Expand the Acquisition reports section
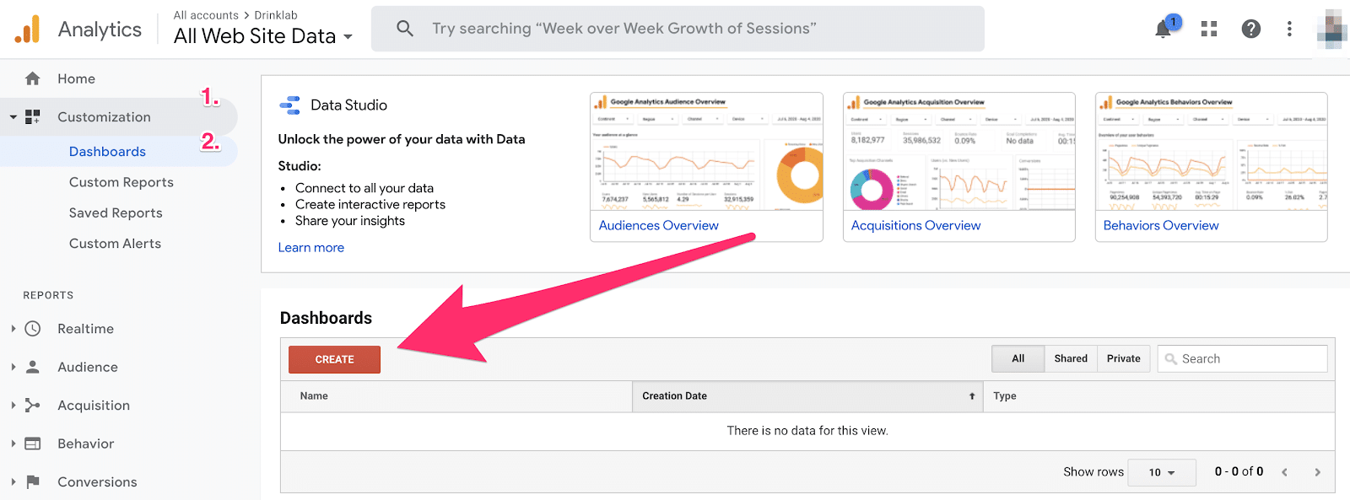Viewport: 1350px width, 500px height. [13, 406]
